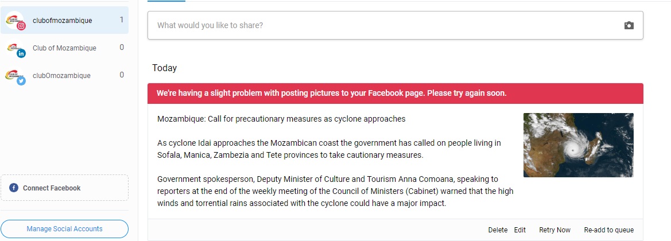Screen dimensions: 671x241
Task: Choose Re-add to queue for the post
Action: [x=608, y=230]
